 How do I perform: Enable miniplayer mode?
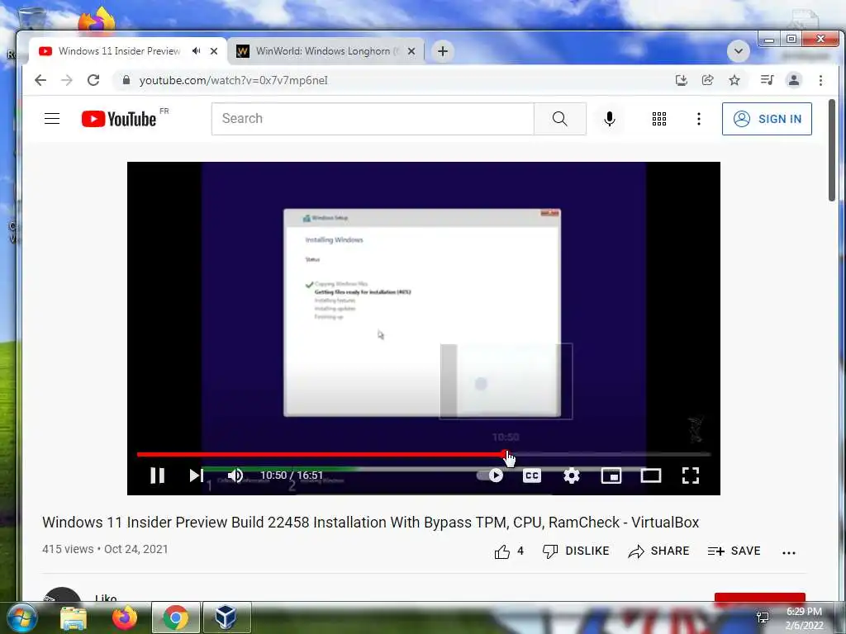[611, 475]
